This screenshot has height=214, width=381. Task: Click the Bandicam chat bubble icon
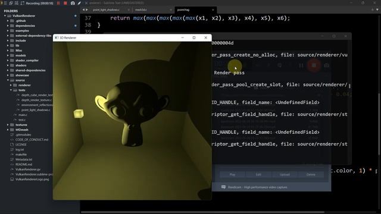click(223, 187)
